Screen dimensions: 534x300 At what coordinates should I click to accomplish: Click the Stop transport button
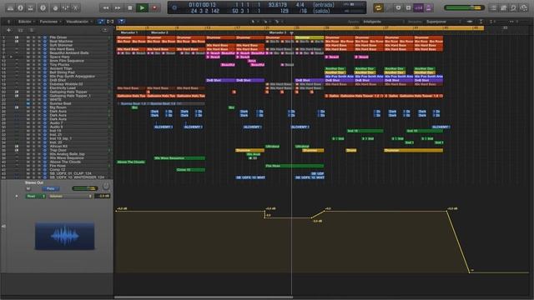(130, 7)
